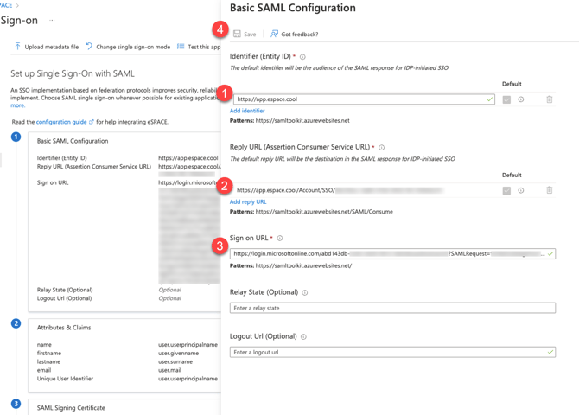Click info icon next to reply URL default checkbox
579x415 pixels.
pyautogui.click(x=521, y=190)
